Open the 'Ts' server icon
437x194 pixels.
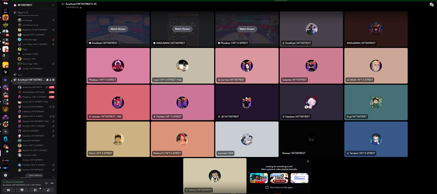(x=5, y=132)
